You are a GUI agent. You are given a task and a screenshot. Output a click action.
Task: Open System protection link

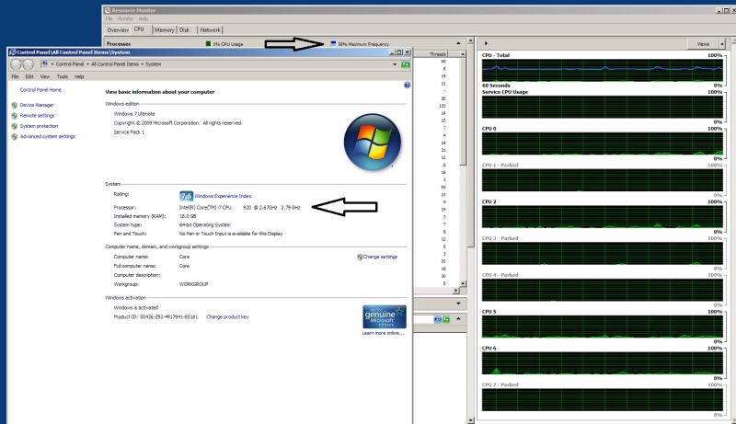(39, 126)
